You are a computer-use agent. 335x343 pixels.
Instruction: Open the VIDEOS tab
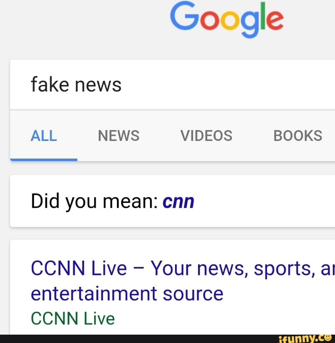click(x=206, y=135)
